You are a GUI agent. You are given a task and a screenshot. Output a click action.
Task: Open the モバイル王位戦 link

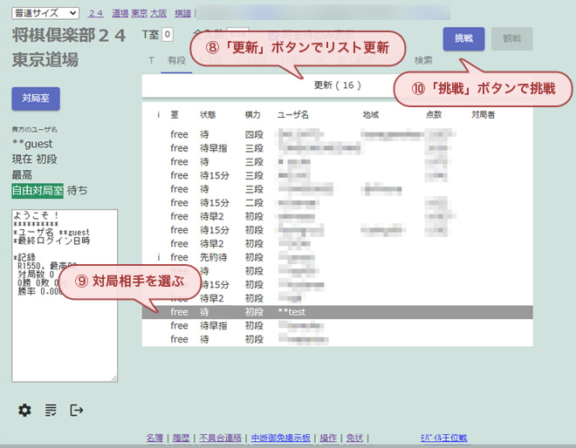click(x=443, y=438)
